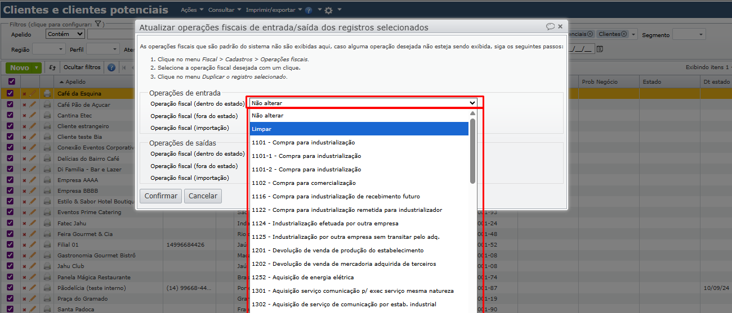
Task: Edit the Delícias do Bairro Café record
Action: click(x=33, y=158)
